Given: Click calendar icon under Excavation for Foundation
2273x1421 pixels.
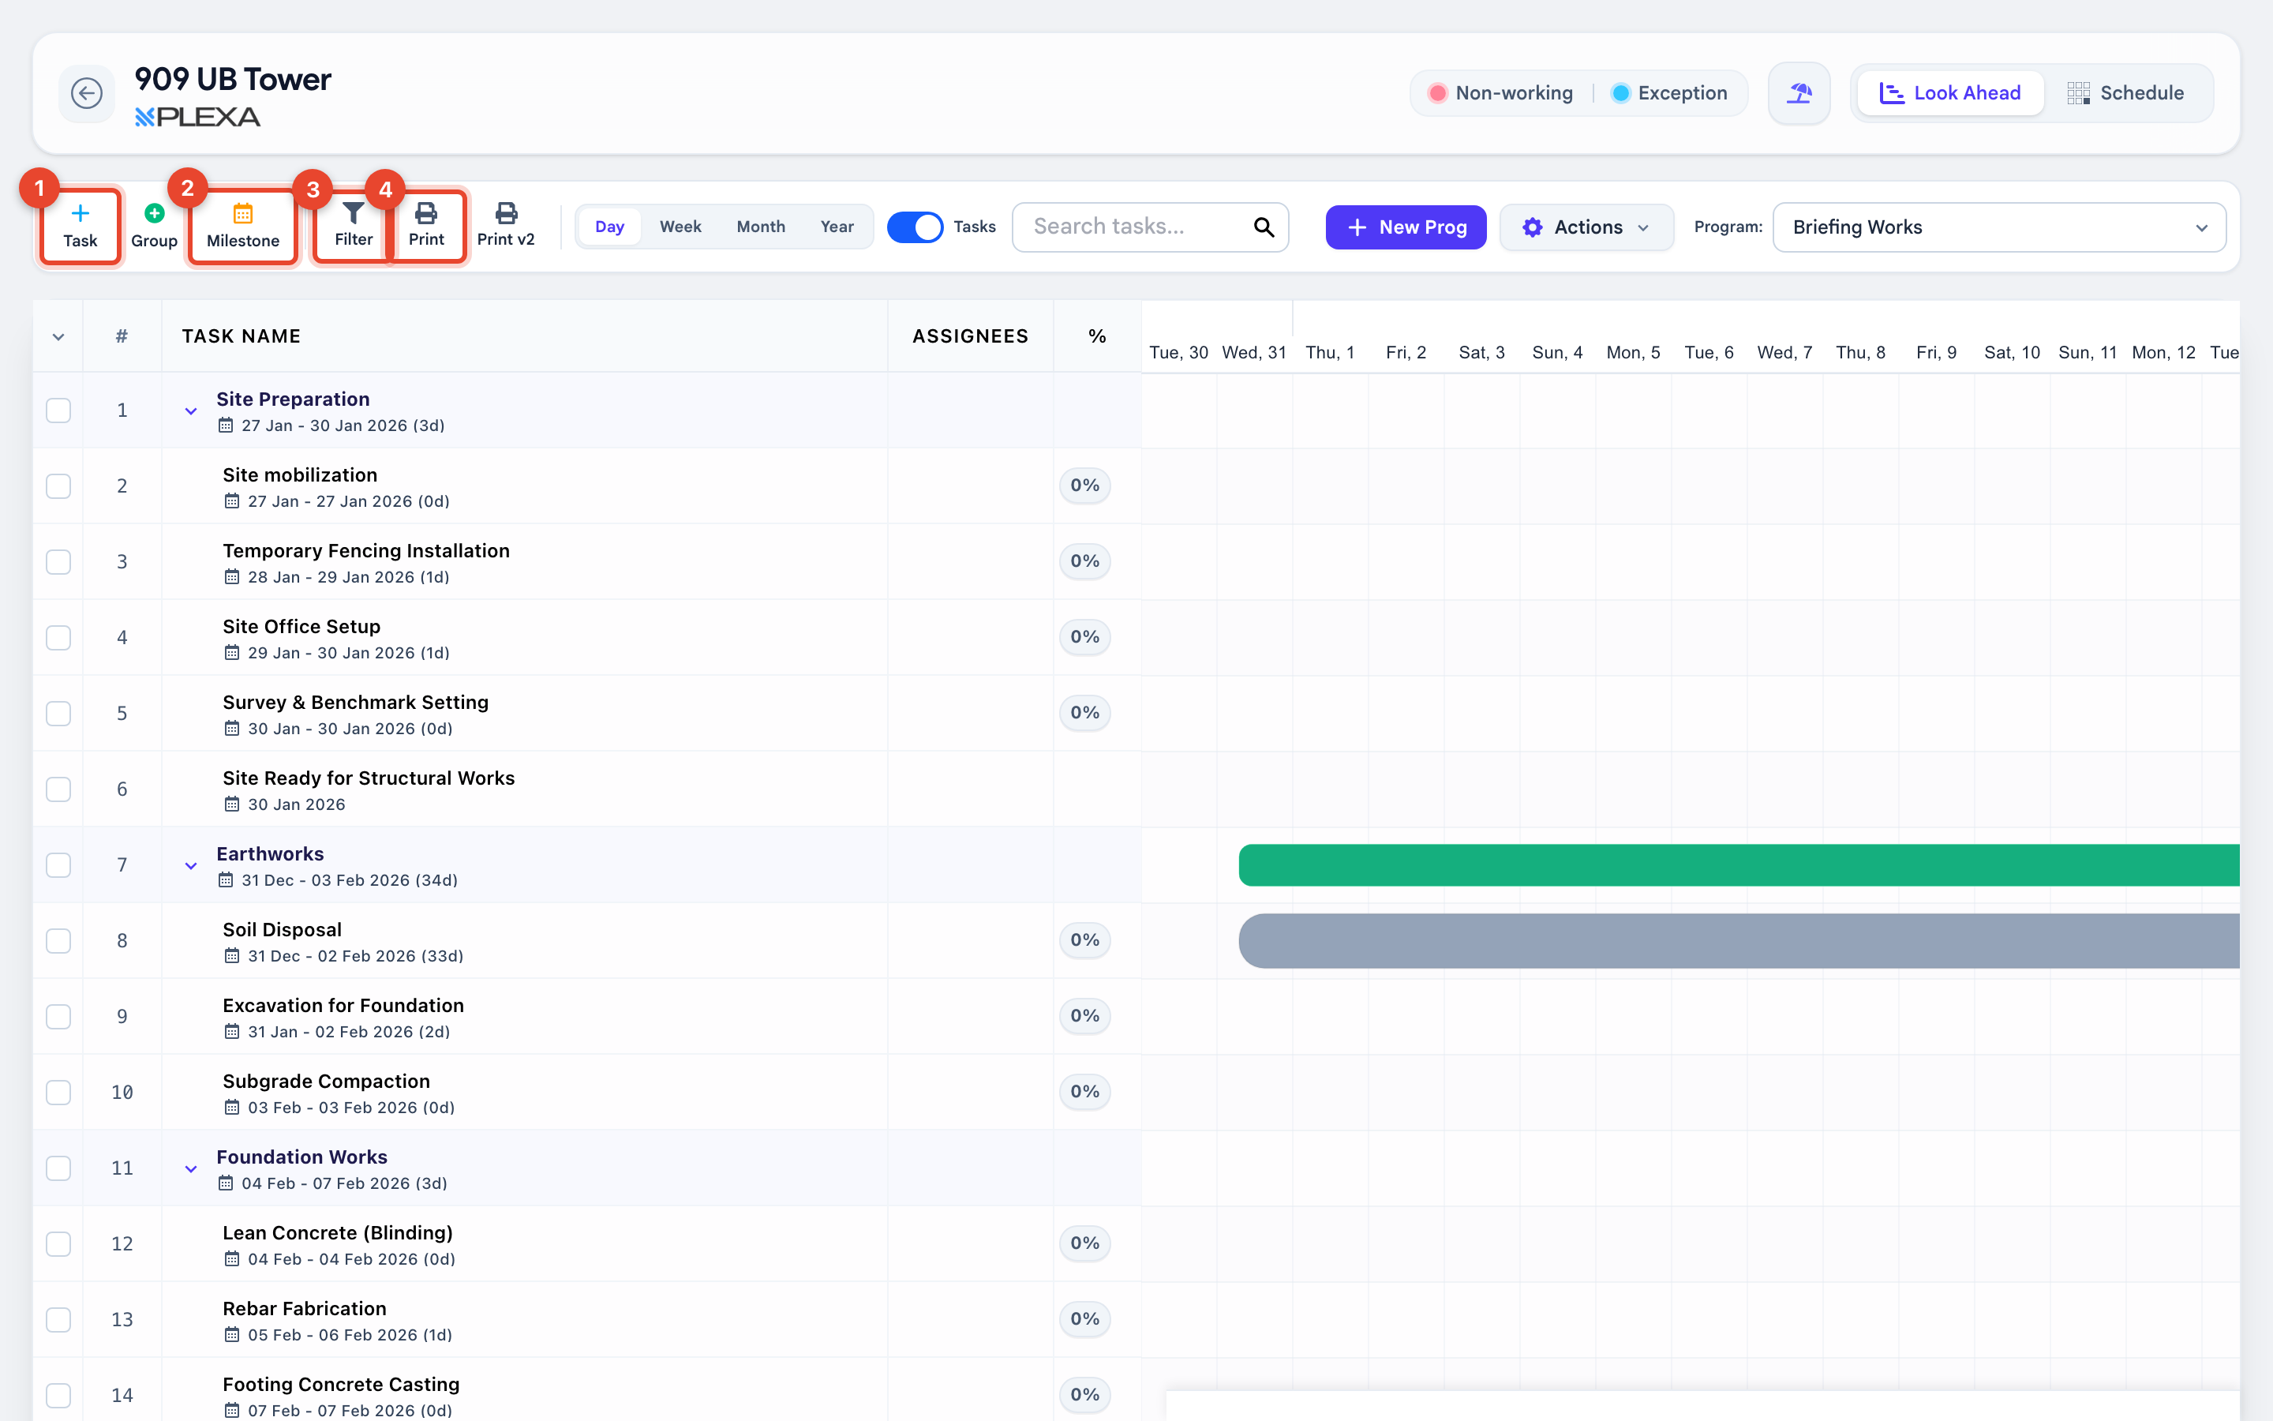Looking at the screenshot, I should click(x=232, y=1032).
